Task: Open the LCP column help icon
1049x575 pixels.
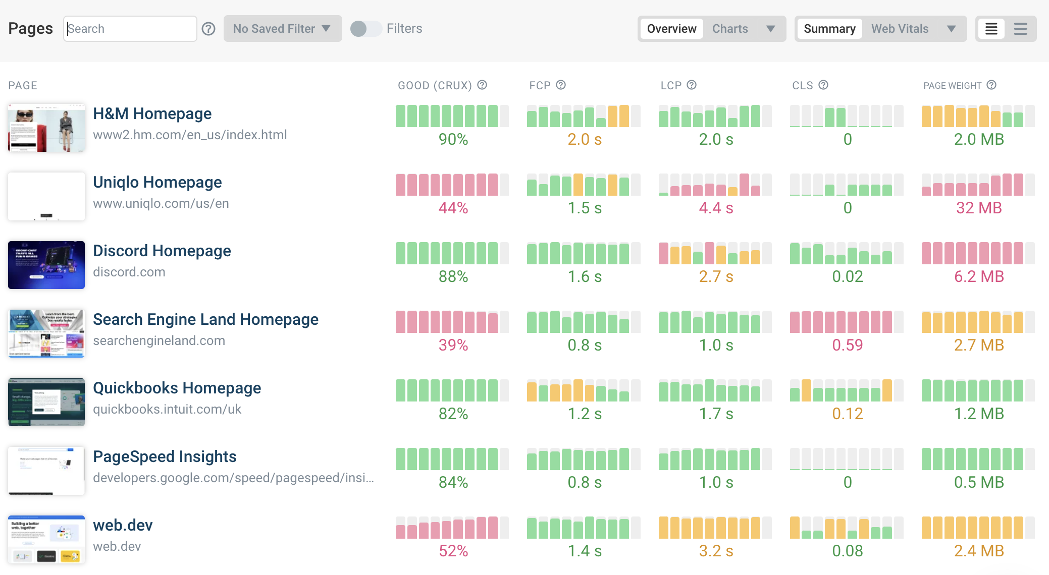Action: [692, 85]
